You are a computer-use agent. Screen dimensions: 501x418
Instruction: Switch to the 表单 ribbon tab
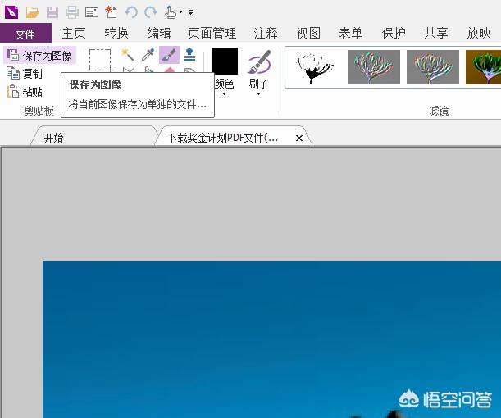click(350, 34)
